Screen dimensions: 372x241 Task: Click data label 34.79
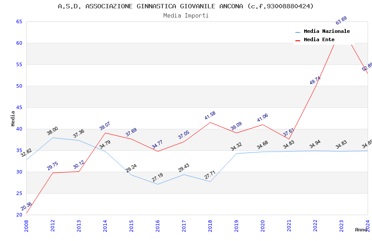[x=105, y=144]
